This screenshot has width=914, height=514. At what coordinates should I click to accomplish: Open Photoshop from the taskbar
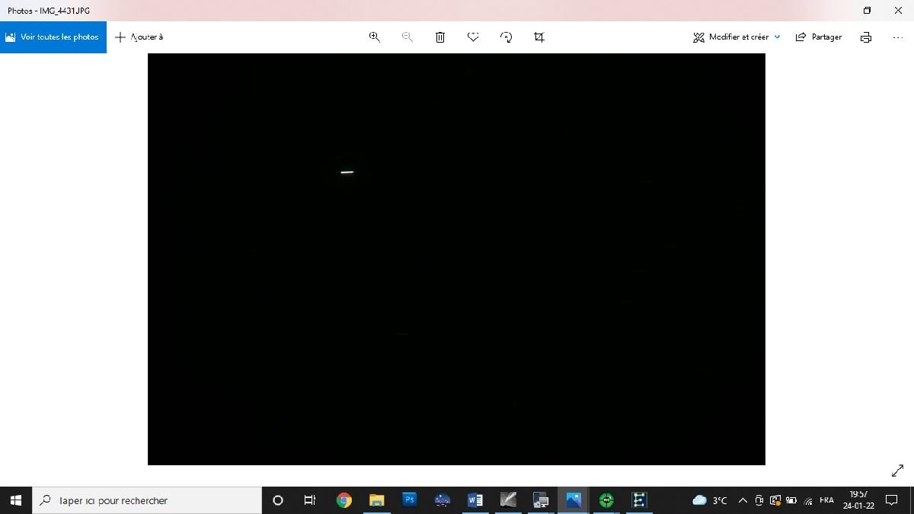tap(409, 500)
